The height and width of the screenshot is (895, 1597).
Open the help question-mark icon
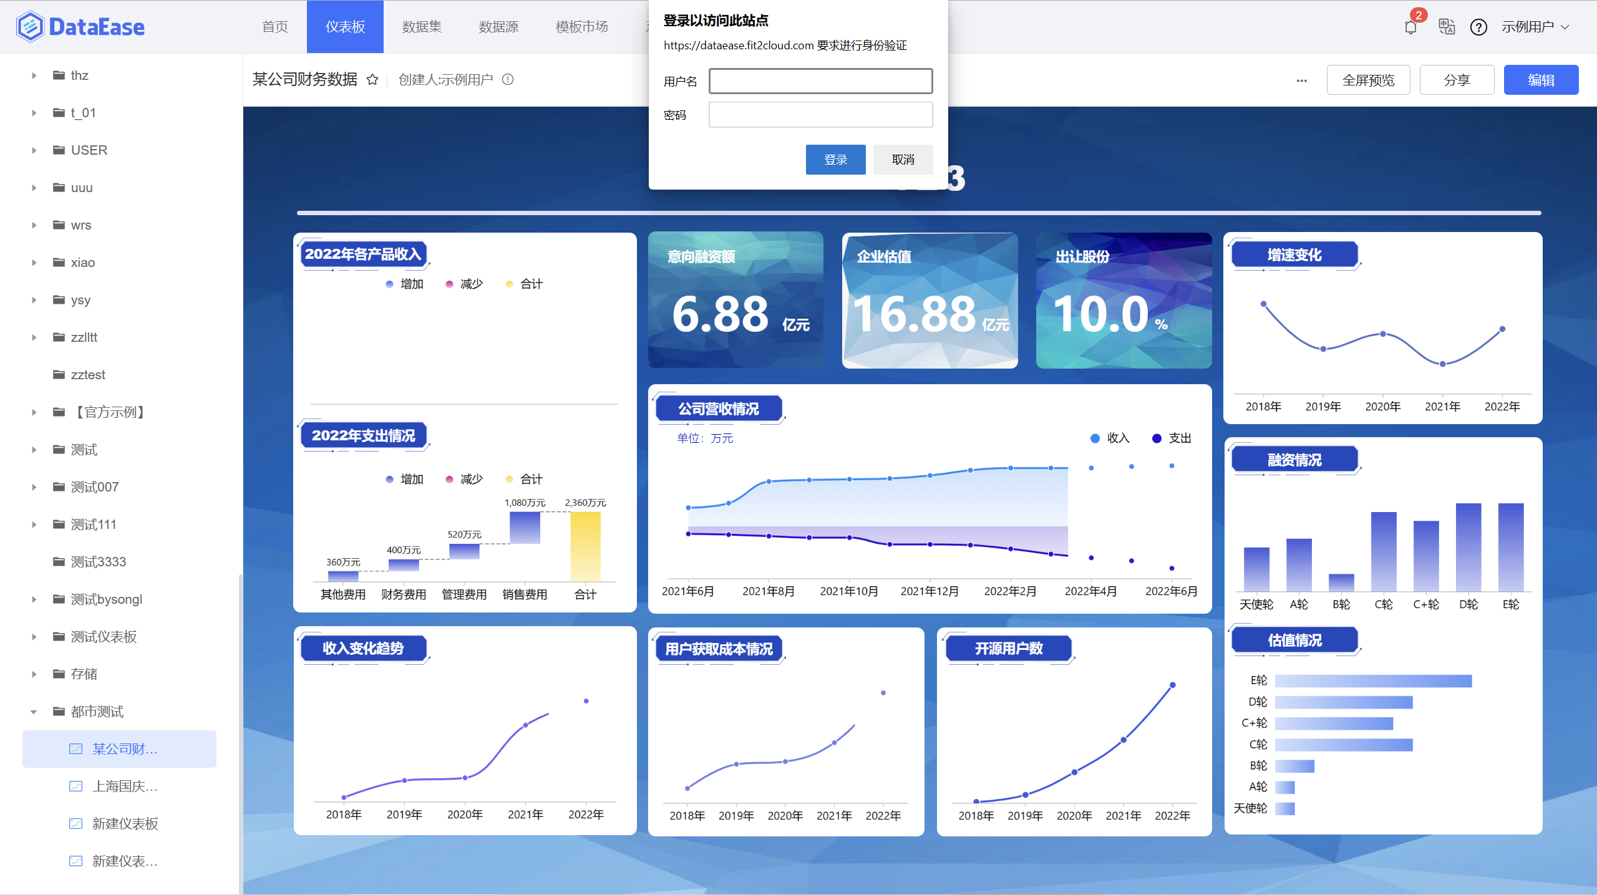point(1478,27)
